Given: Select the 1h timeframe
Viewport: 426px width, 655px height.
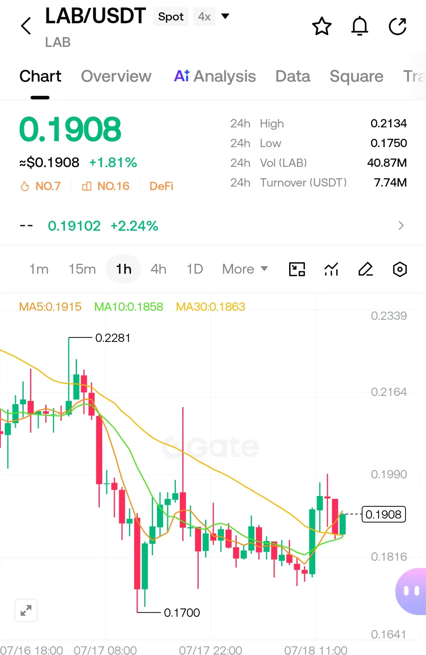Looking at the screenshot, I should point(123,269).
